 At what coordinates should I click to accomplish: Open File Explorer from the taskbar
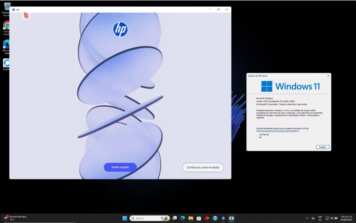click(191, 218)
